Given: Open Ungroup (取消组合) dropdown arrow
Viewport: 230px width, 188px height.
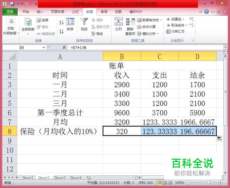Looking at the screenshot, I should (x=186, y=25).
